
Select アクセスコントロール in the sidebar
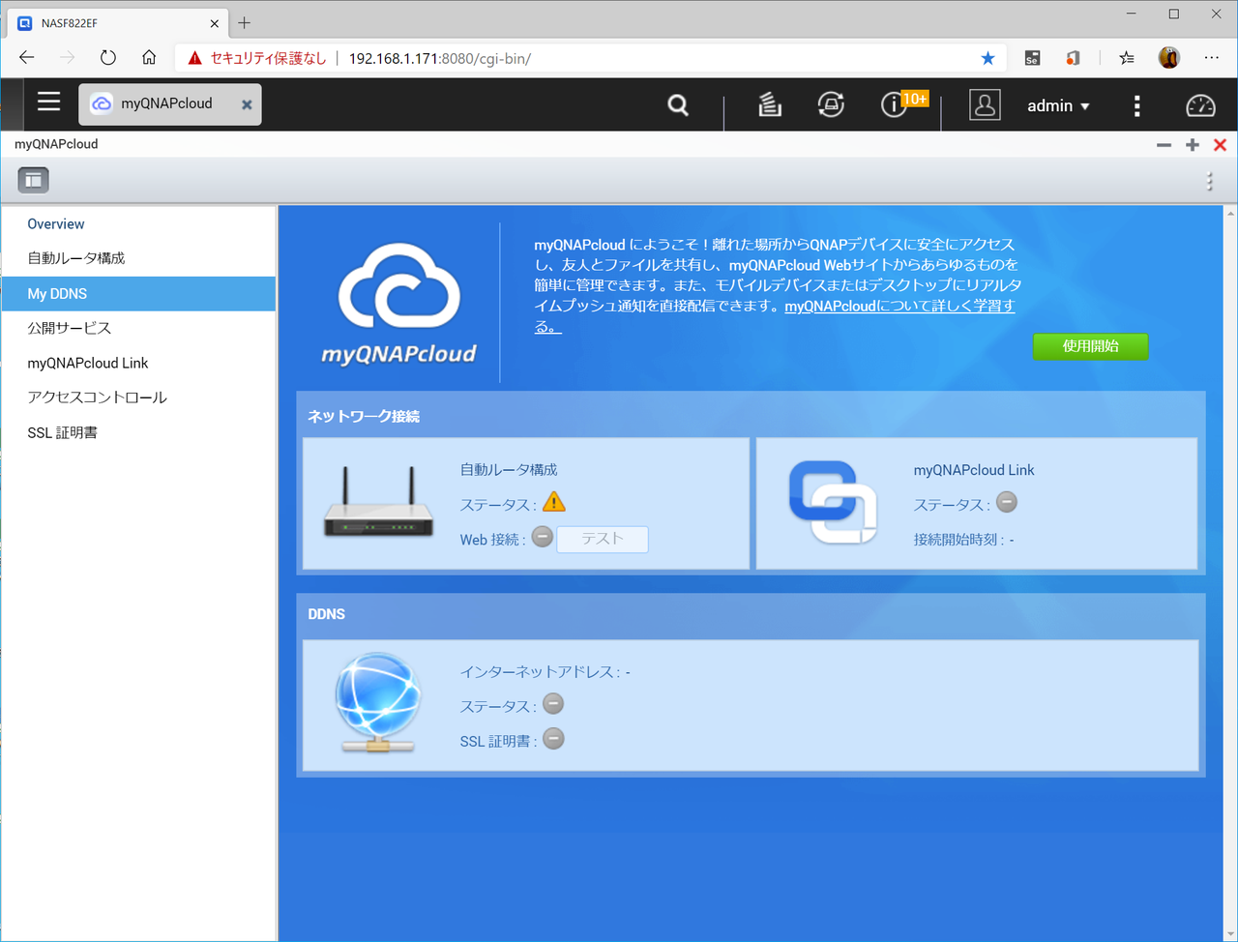pyautogui.click(x=138, y=397)
